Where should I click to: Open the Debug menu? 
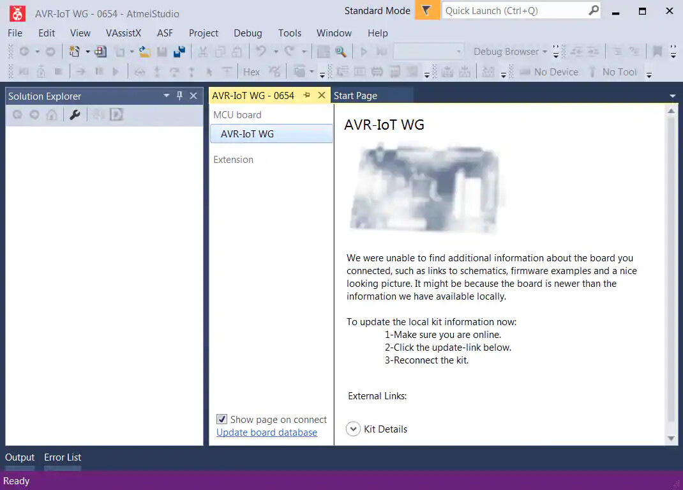coord(248,33)
